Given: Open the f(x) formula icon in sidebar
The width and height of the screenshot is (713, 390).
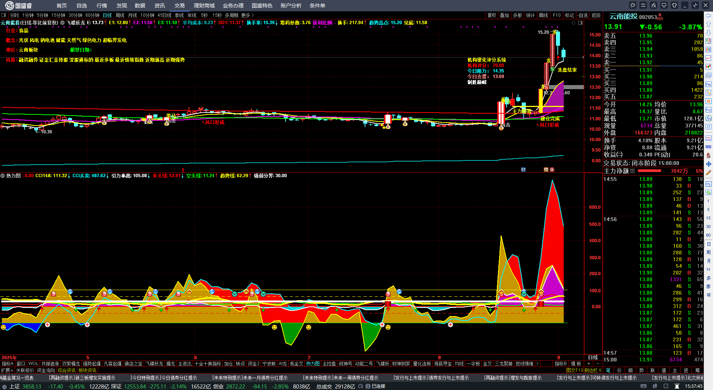Looking at the screenshot, I should point(709,118).
